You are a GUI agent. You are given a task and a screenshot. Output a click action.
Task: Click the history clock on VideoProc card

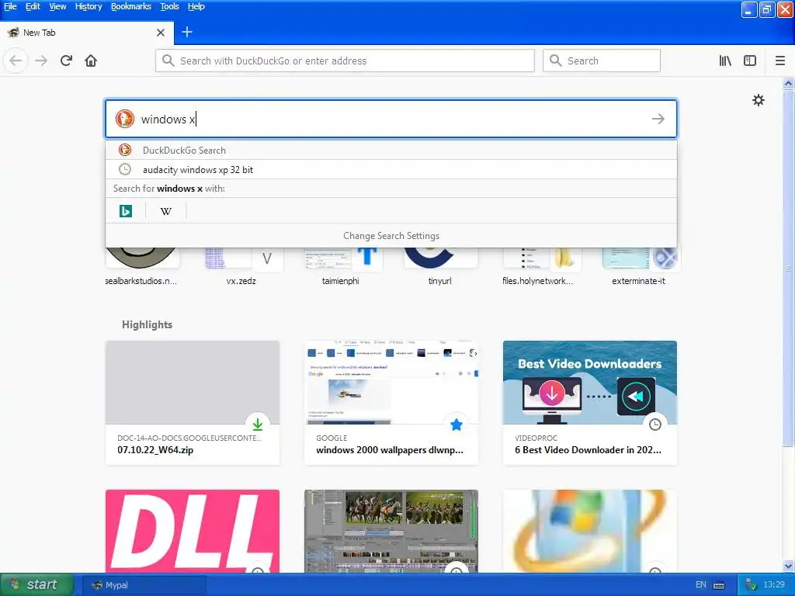pos(655,424)
